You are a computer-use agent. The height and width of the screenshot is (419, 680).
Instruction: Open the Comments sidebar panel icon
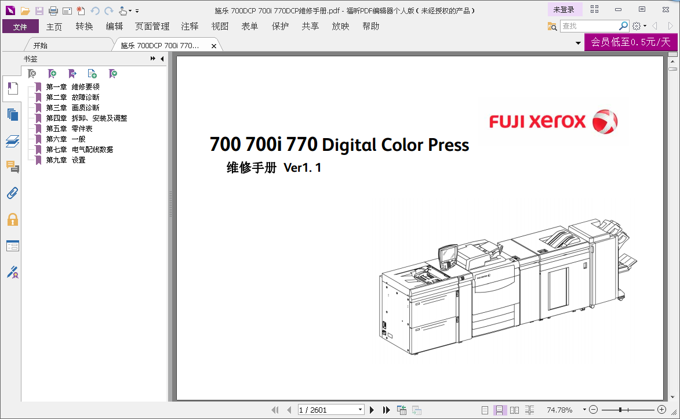13,167
